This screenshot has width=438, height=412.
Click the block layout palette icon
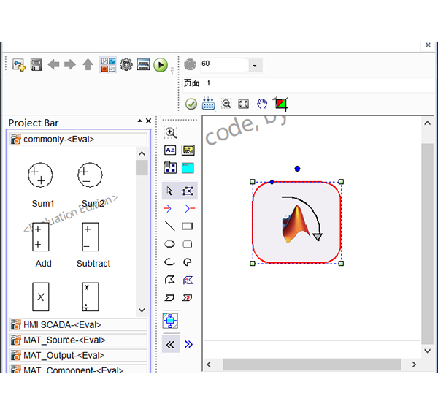point(170,167)
